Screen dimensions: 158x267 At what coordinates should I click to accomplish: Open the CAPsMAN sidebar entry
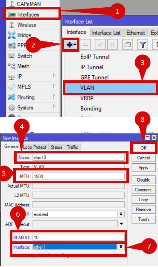coord(29,4)
